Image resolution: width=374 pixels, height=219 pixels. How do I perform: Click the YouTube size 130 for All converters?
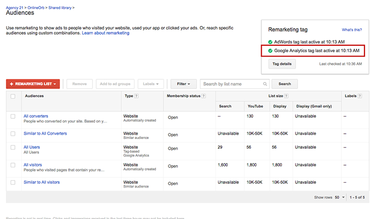pos(250,116)
